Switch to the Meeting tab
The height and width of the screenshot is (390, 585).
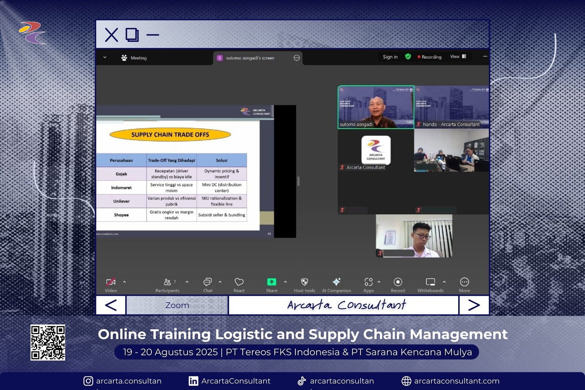point(134,58)
